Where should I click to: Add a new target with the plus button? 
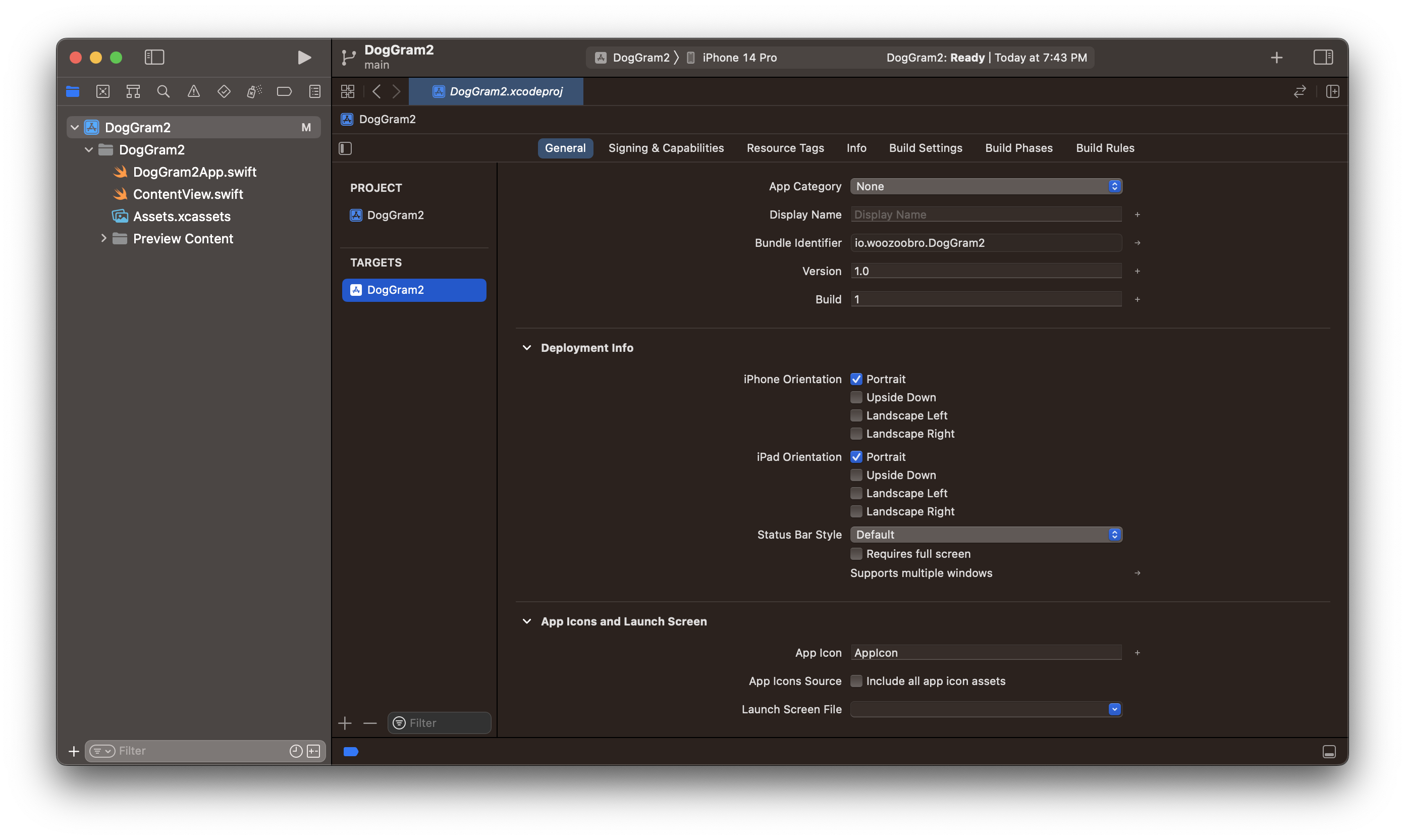345,723
